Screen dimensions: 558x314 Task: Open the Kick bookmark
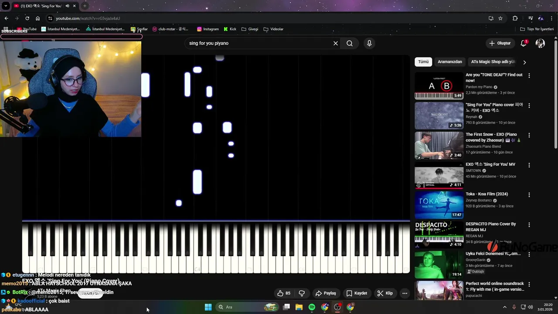coord(230,29)
